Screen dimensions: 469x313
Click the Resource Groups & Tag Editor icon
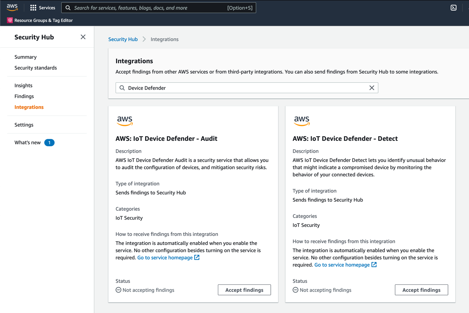point(10,20)
